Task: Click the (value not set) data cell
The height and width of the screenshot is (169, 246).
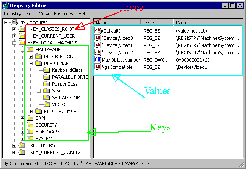Action: [191, 31]
